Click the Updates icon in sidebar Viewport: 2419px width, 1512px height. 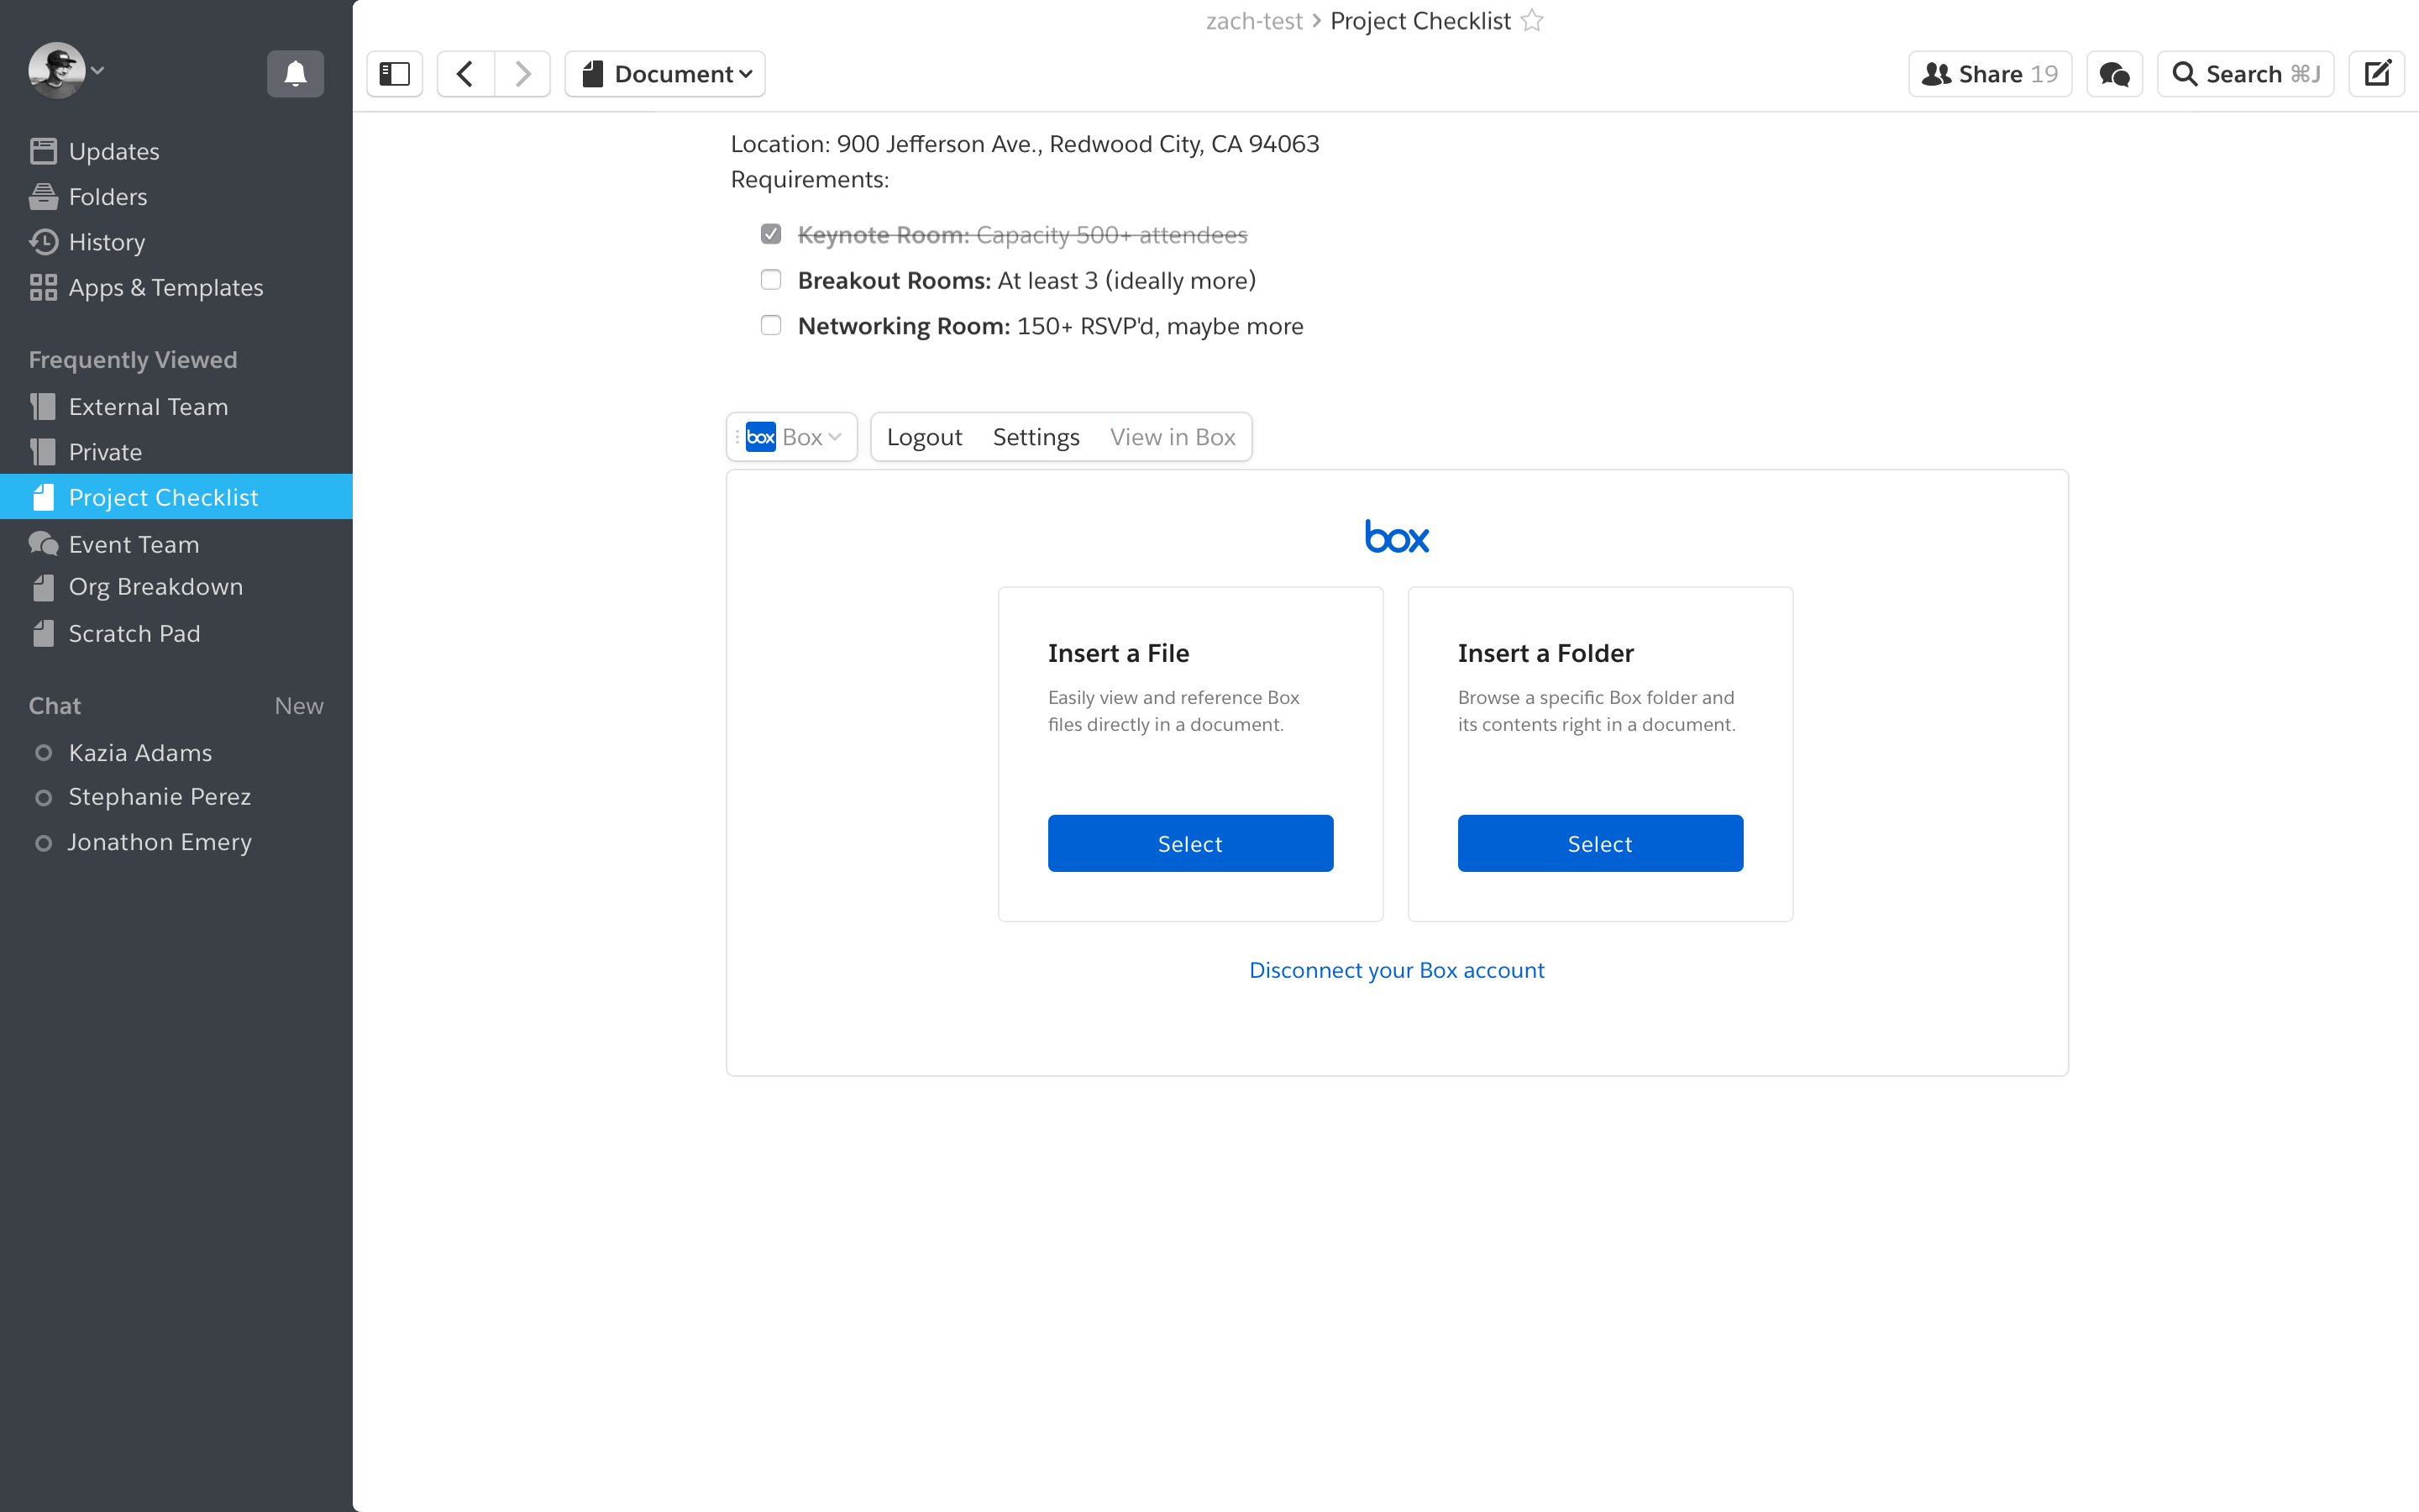(x=43, y=151)
